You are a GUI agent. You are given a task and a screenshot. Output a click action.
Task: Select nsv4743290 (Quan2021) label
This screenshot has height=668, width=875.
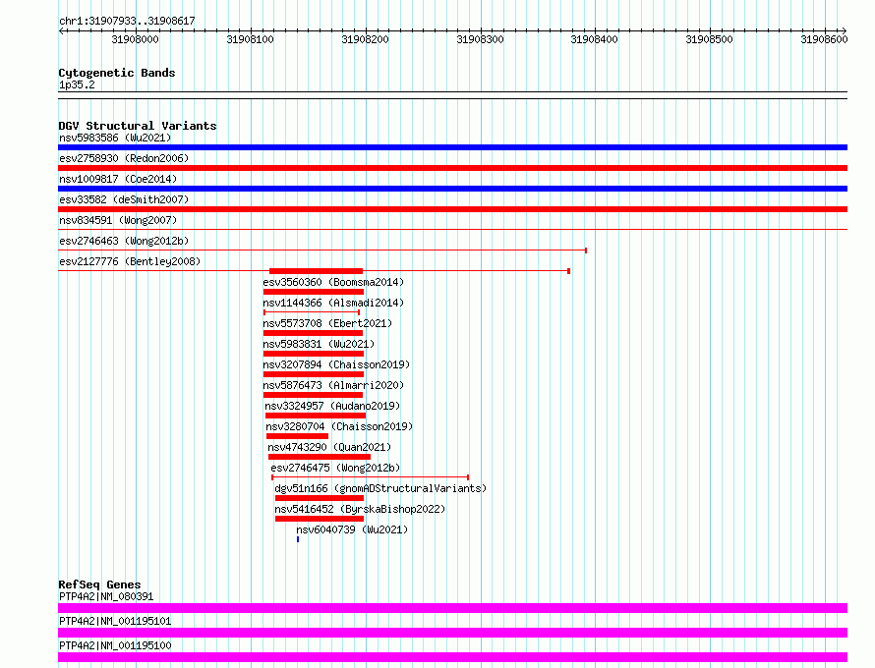(329, 447)
